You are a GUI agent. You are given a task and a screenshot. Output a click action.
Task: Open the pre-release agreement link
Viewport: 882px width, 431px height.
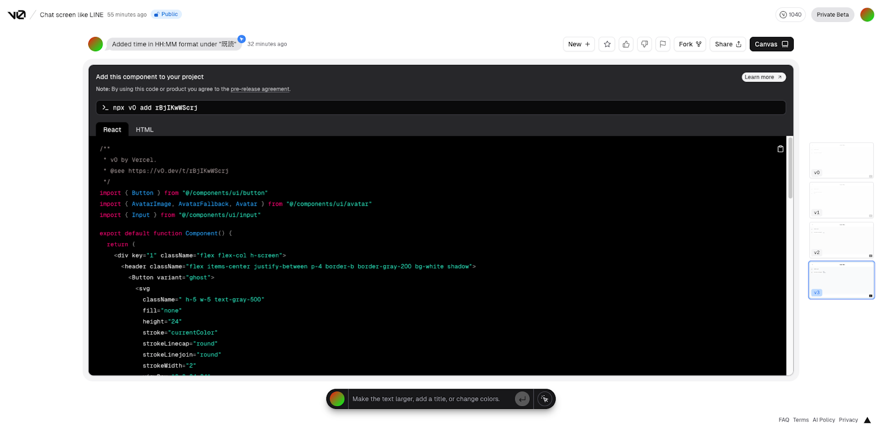pyautogui.click(x=260, y=89)
